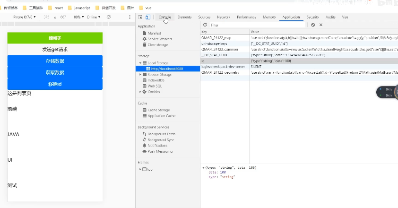This screenshot has height=208, width=398.
Task: Open the javascript bookmarks folder
Action: [79, 8]
